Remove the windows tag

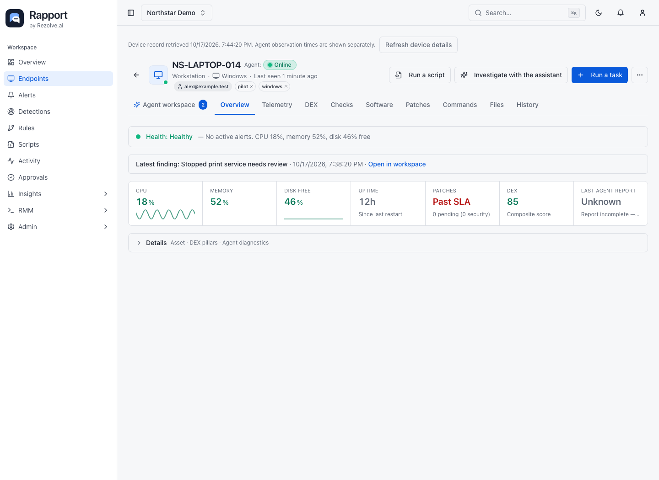coord(286,86)
